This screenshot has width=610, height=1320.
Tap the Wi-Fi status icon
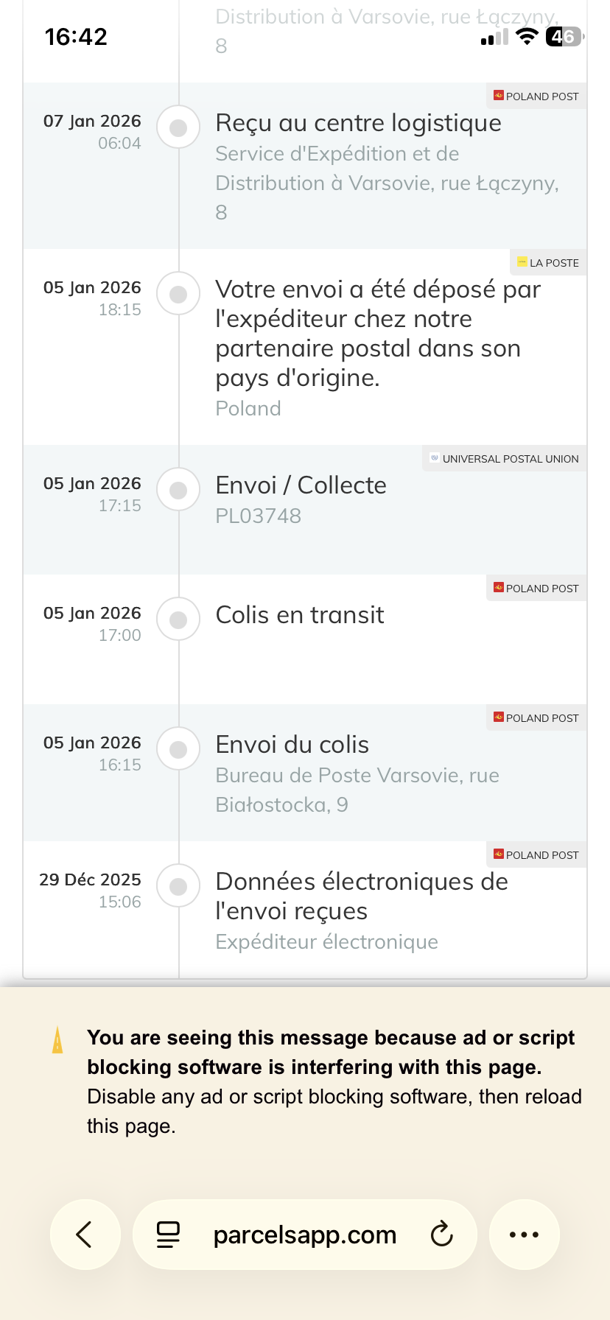pyautogui.click(x=527, y=36)
